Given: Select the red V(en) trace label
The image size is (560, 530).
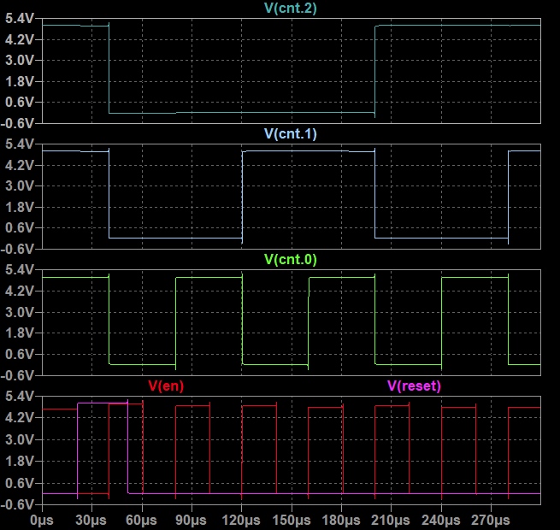Looking at the screenshot, I should pyautogui.click(x=166, y=386).
